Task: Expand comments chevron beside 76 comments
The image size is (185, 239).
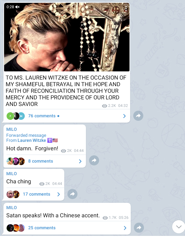Action: coord(124,116)
